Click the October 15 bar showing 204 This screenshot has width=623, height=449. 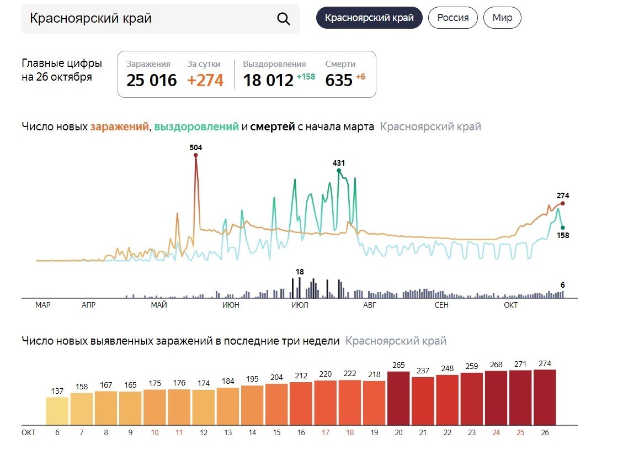click(277, 404)
